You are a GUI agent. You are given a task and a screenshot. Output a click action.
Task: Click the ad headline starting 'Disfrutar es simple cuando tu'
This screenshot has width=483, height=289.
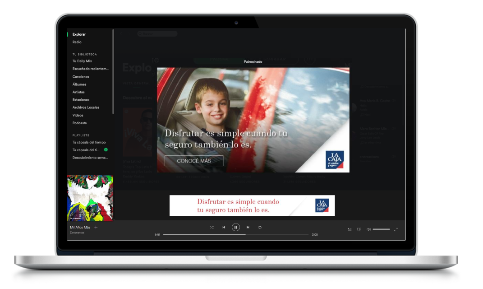226,139
